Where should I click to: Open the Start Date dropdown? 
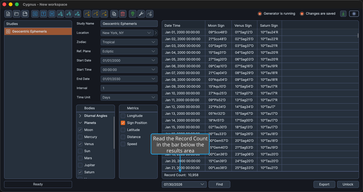[x=129, y=60]
